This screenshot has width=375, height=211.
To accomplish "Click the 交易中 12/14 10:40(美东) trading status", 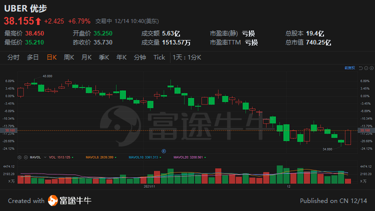I will 127,21.
